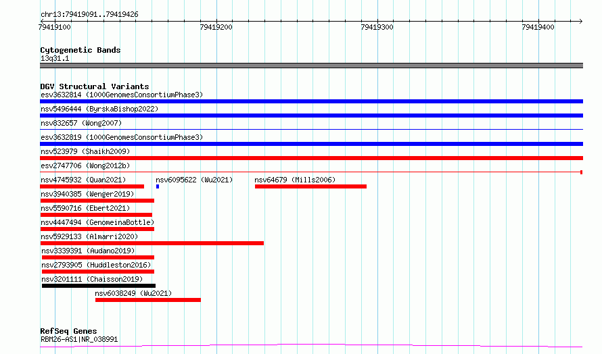Click the nsv4447494 (GenomeinaBottle) red bar

[x=97, y=229]
